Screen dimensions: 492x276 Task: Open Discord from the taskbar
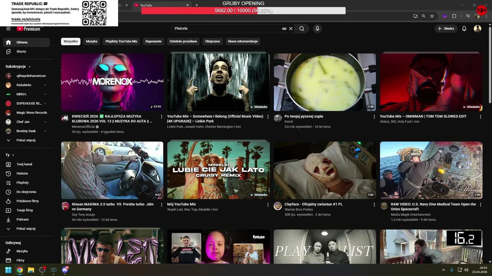point(65,270)
